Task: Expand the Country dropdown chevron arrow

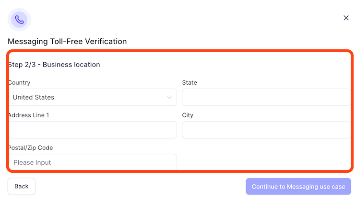Action: pos(169,97)
